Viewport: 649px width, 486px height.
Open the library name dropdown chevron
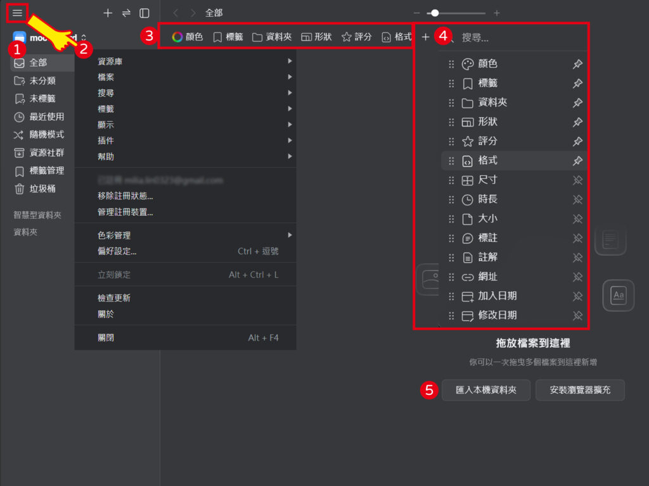[84, 38]
